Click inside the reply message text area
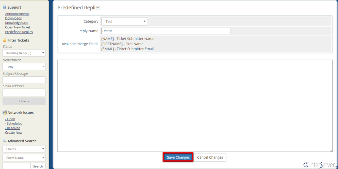 (x=195, y=106)
